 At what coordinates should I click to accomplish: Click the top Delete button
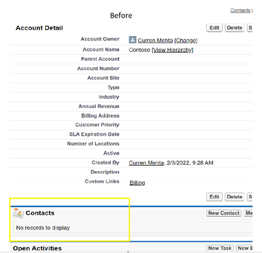point(234,28)
